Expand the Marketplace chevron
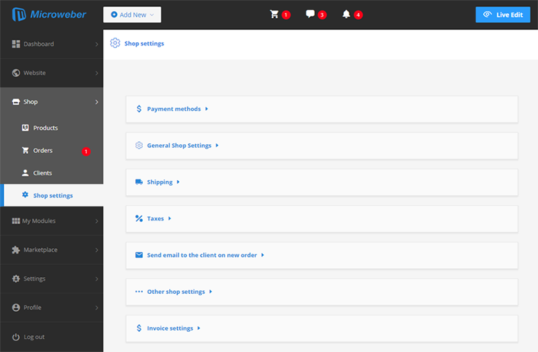The image size is (538, 352). 97,250
